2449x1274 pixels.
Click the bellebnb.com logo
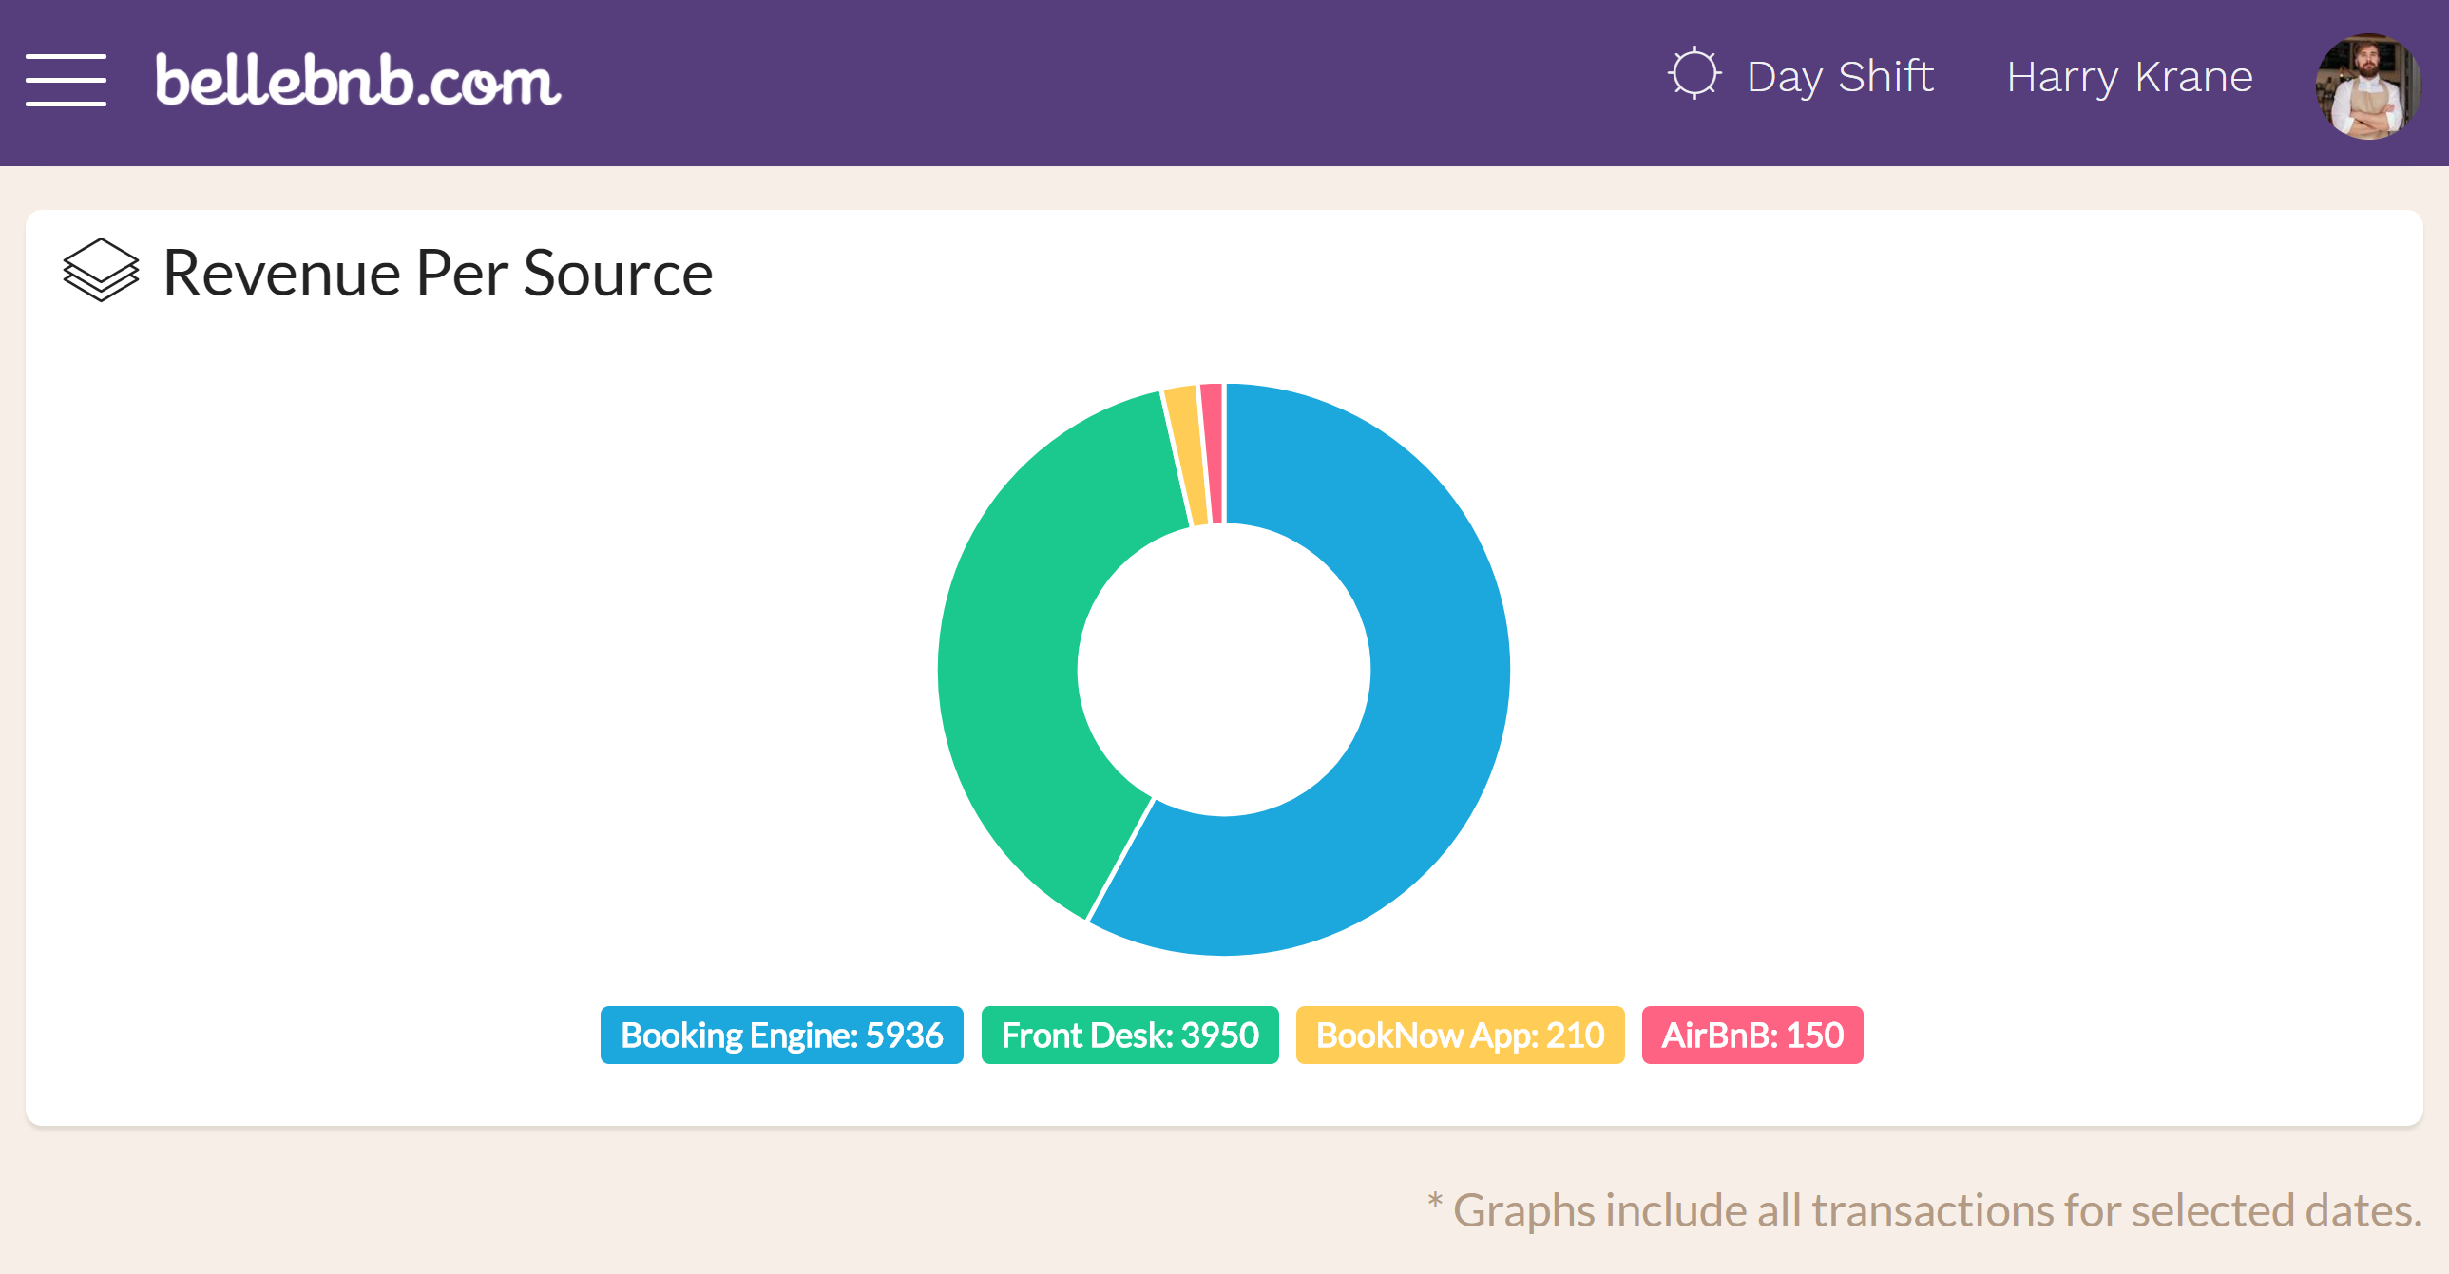[358, 80]
